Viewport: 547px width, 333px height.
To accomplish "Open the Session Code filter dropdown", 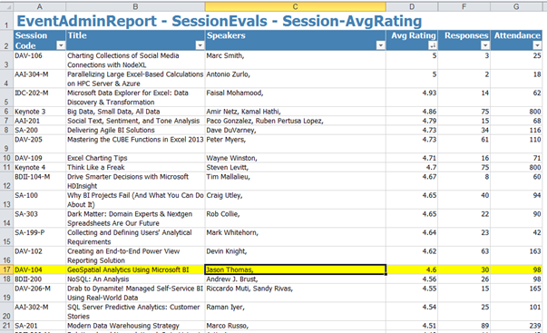I will tap(61, 45).
